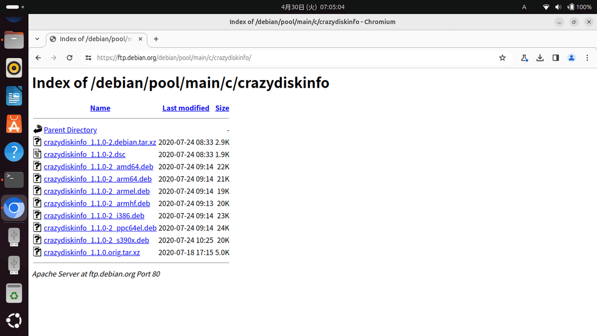Image resolution: width=597 pixels, height=336 pixels.
Task: Open the clock menu in the top bar
Action: [x=312, y=6]
